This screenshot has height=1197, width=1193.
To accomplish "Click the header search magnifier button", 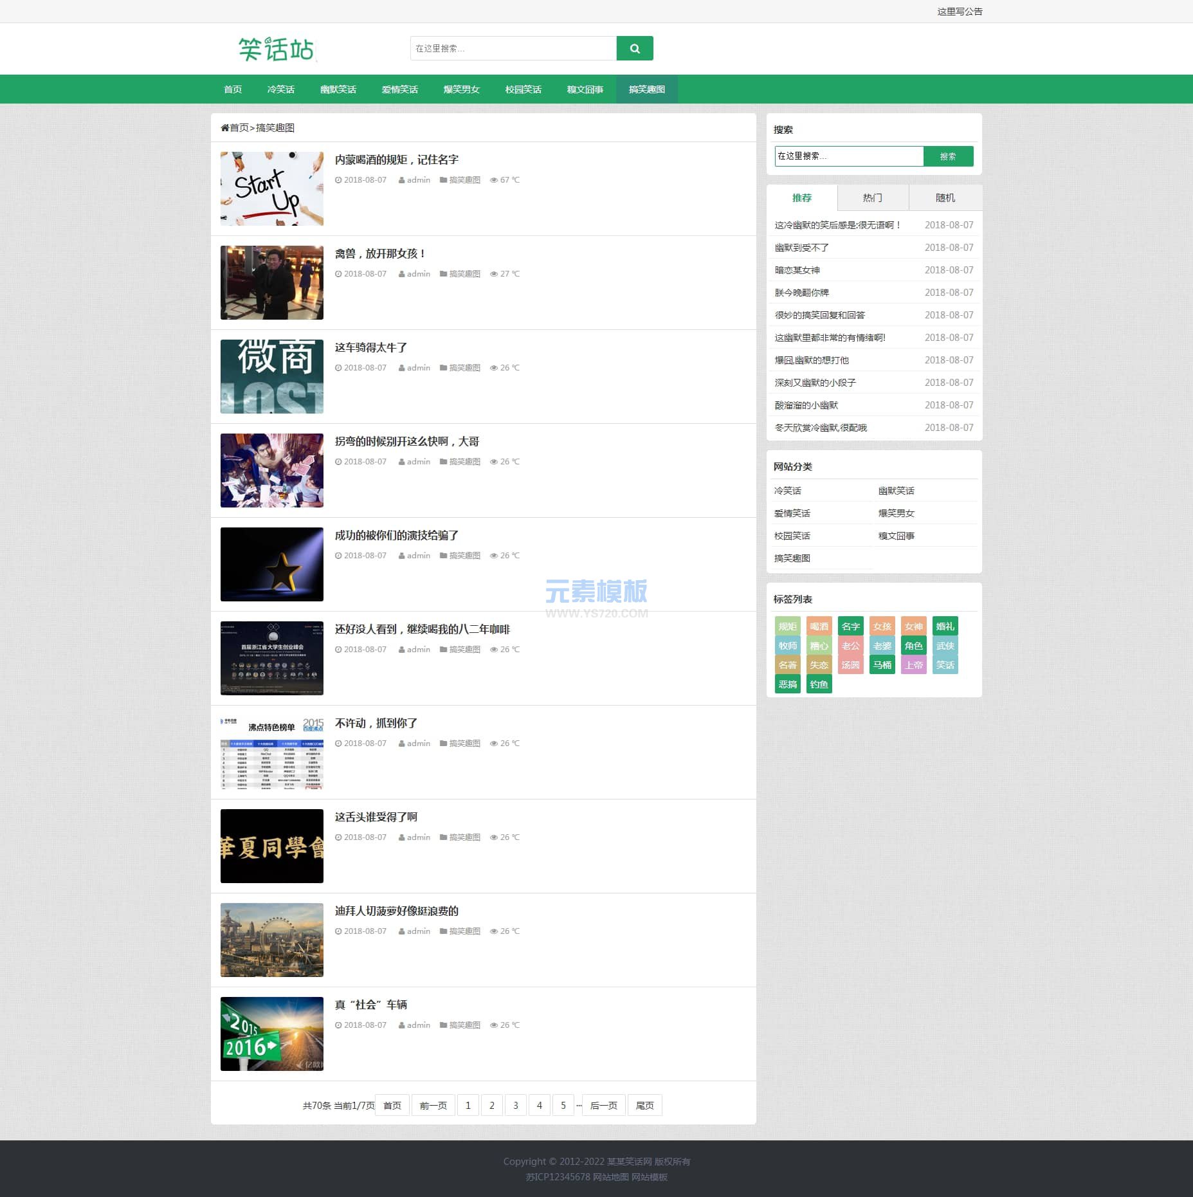I will click(634, 48).
